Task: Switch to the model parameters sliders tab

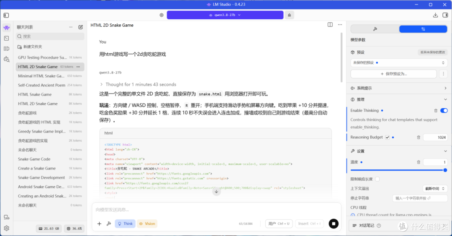Action: point(423,29)
